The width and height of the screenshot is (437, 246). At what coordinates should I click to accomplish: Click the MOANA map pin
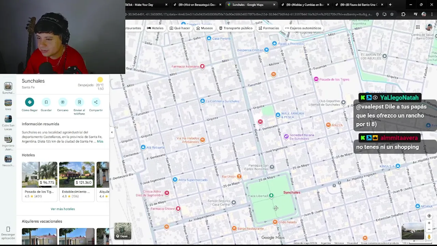click(418, 206)
